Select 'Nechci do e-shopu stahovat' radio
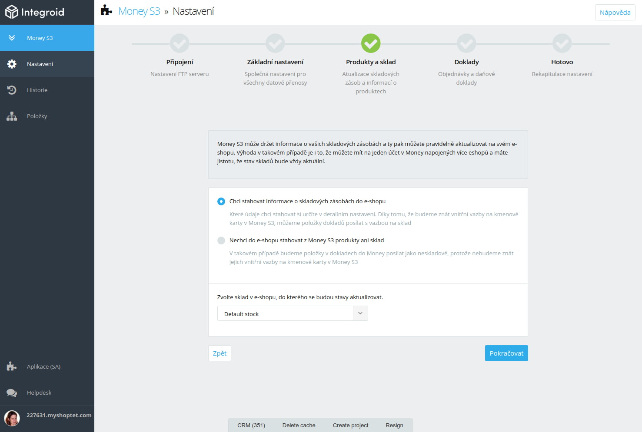 tap(221, 241)
